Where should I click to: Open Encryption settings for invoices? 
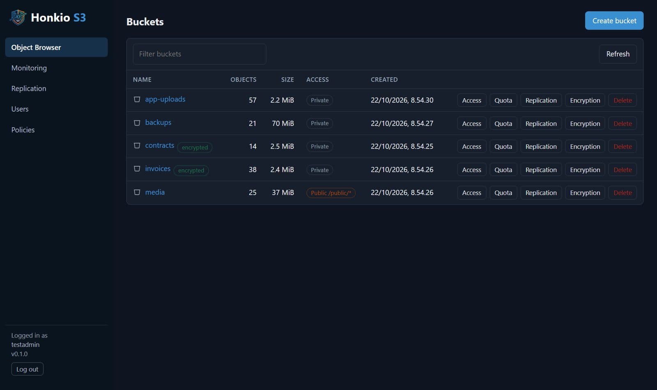[585, 170]
